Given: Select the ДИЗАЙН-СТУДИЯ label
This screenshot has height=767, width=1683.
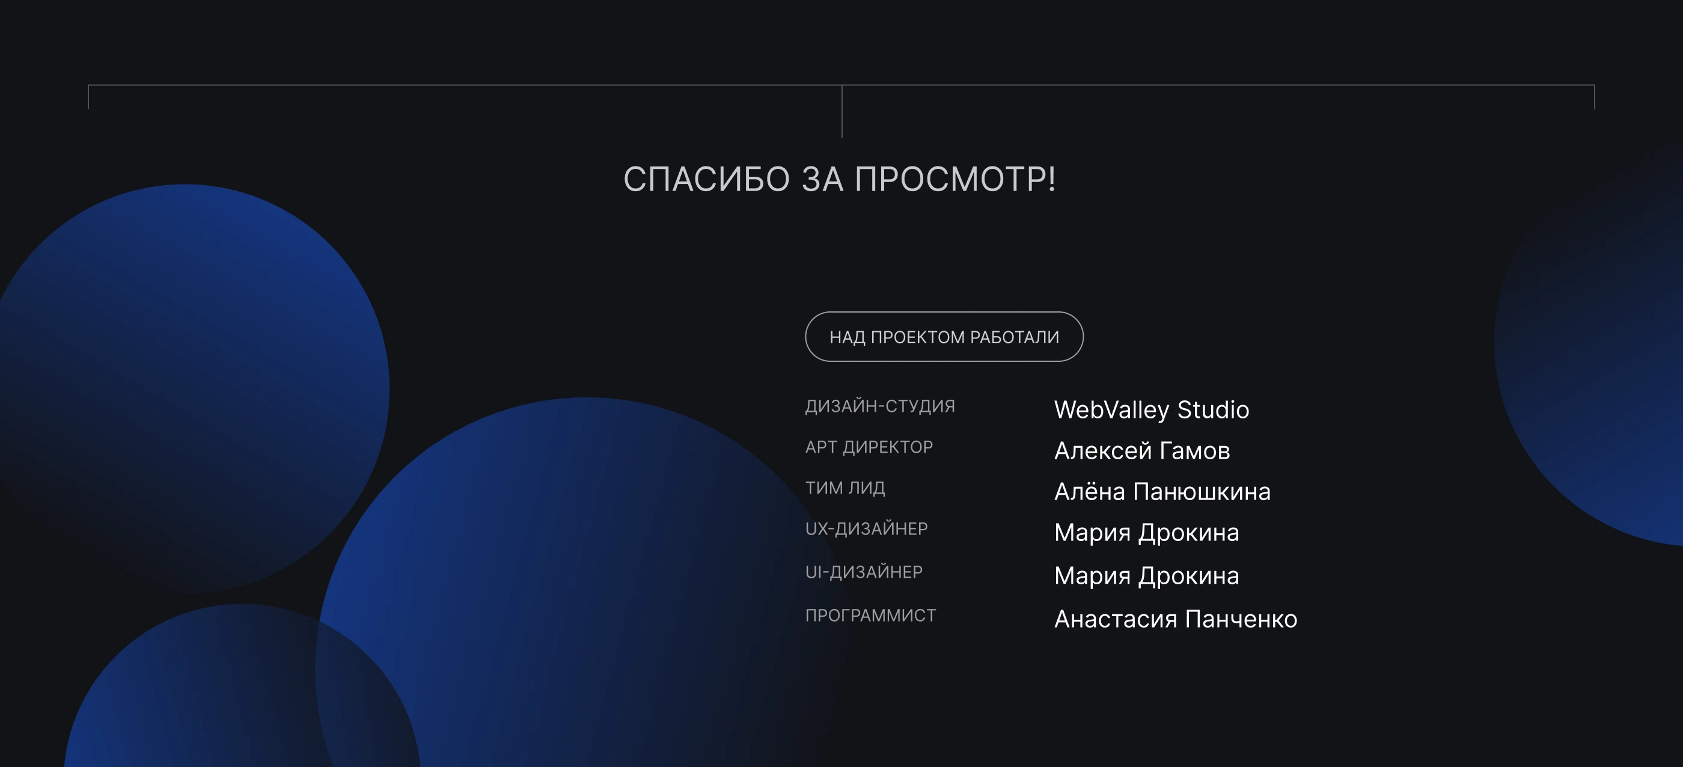Looking at the screenshot, I should click(x=879, y=406).
